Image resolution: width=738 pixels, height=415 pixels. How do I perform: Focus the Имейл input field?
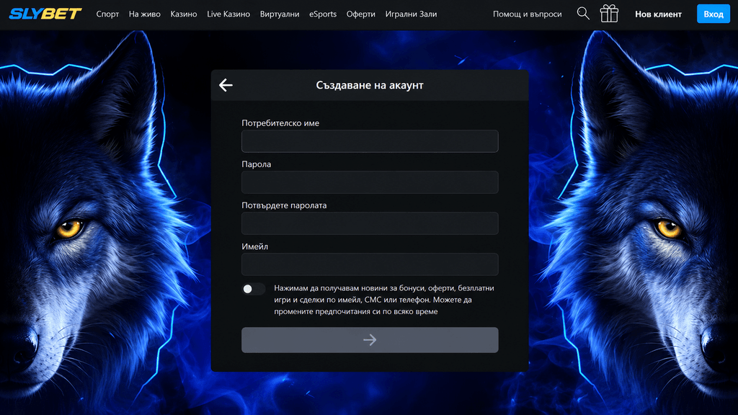pos(370,264)
